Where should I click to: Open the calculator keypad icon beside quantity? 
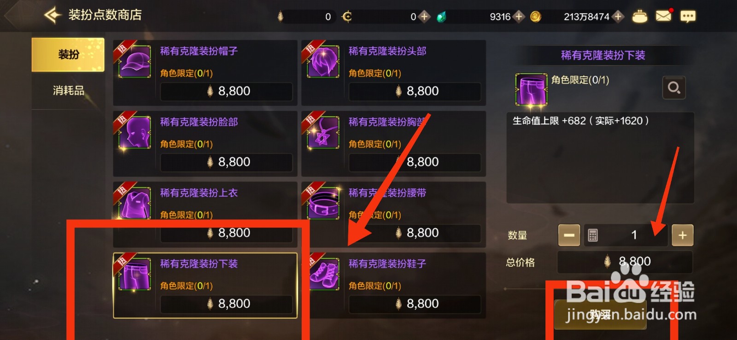click(x=593, y=235)
